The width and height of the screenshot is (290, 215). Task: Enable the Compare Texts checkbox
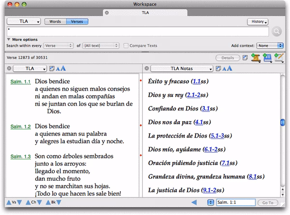[x=126, y=46]
